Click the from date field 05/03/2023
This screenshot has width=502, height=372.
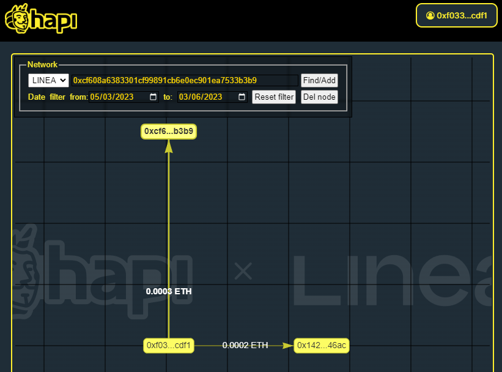pos(124,97)
